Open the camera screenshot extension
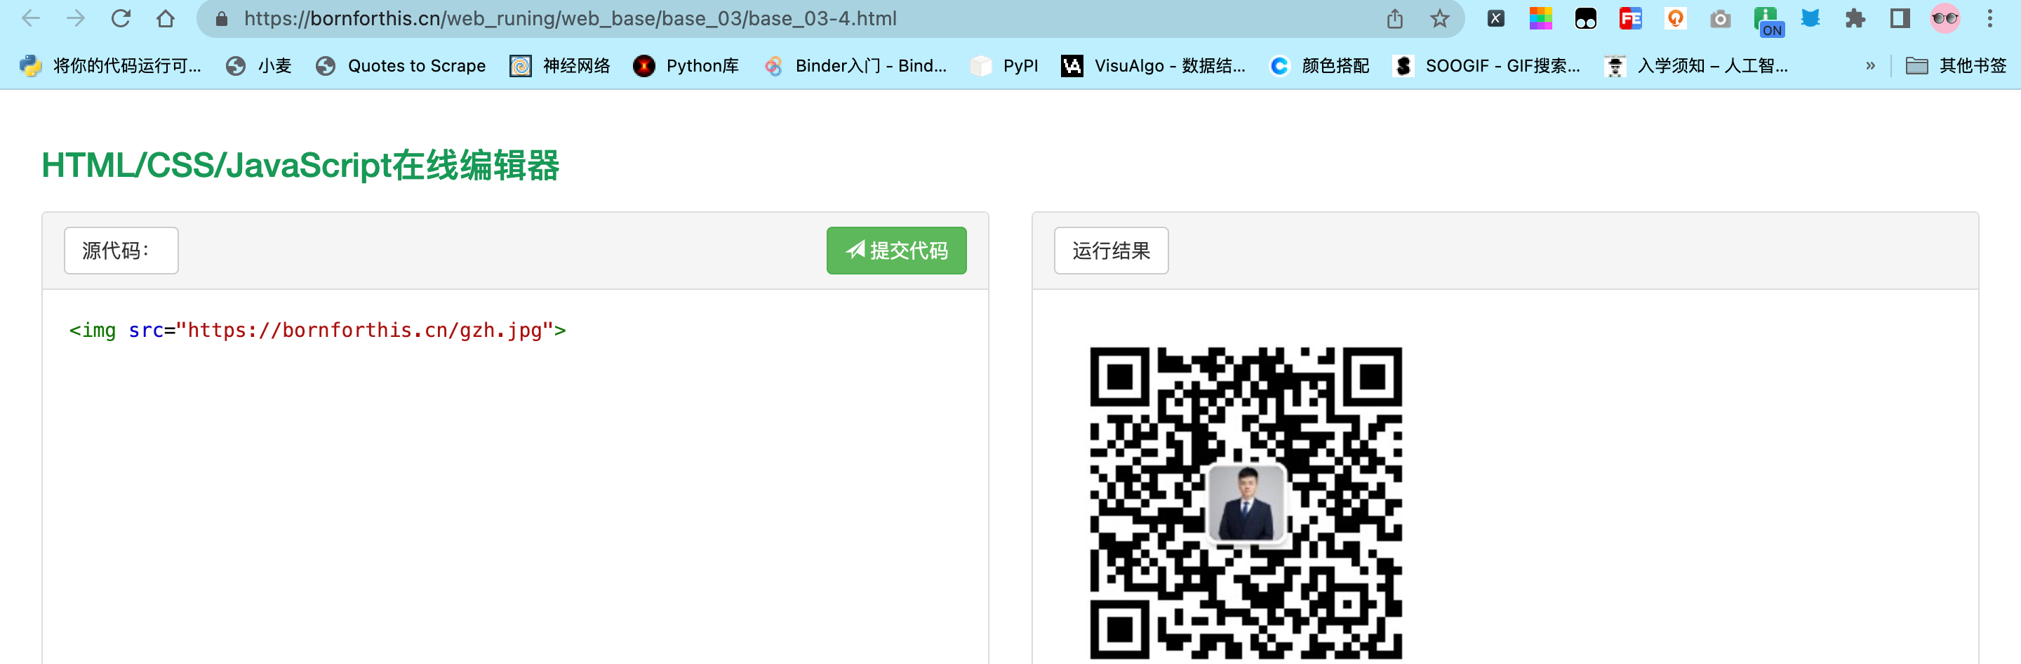This screenshot has width=2021, height=664. point(1720,19)
